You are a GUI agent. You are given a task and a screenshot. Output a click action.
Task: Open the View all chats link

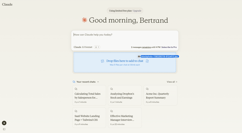tap(172, 82)
